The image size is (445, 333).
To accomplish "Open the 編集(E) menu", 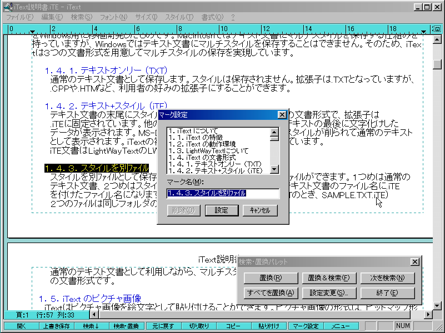I will [x=52, y=17].
